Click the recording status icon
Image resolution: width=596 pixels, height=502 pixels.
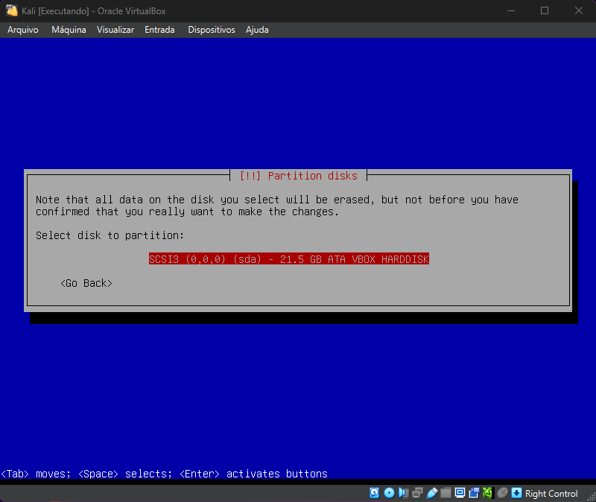click(474, 493)
